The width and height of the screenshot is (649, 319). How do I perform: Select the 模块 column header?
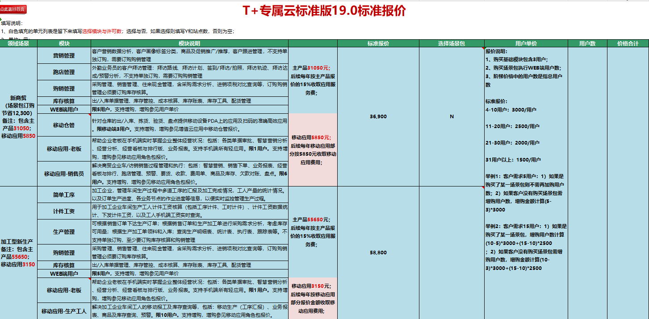(x=64, y=43)
